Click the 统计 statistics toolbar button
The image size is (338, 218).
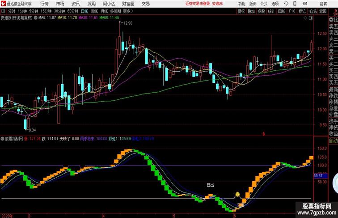271,11
